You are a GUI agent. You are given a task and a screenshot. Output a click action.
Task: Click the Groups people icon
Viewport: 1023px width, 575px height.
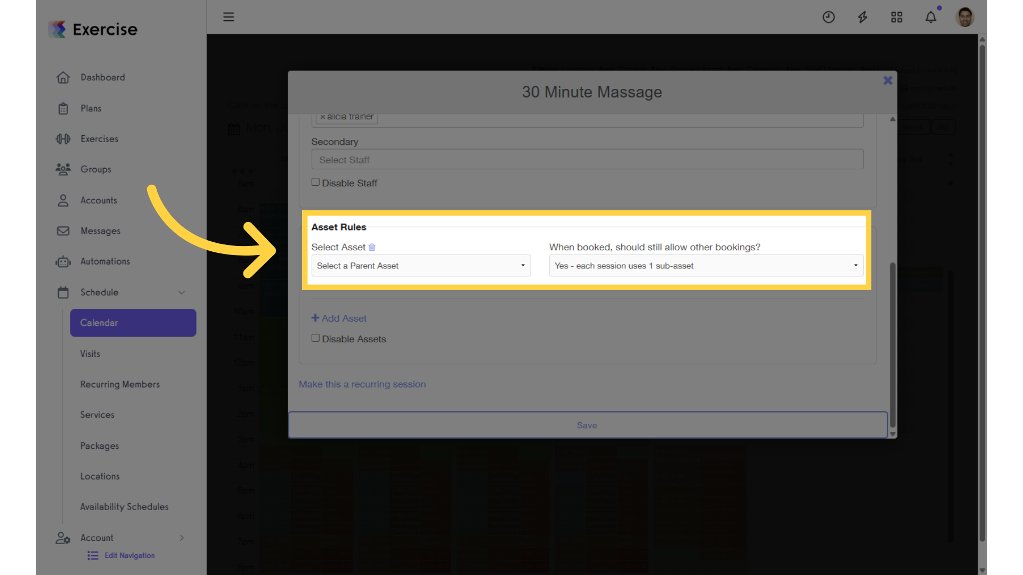[x=63, y=169]
